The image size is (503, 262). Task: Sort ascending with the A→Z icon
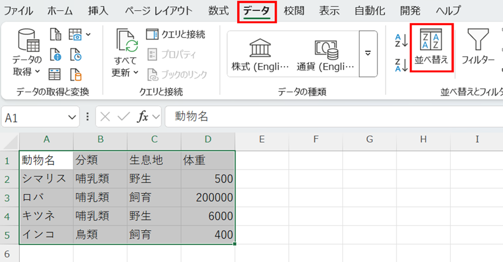(401, 40)
